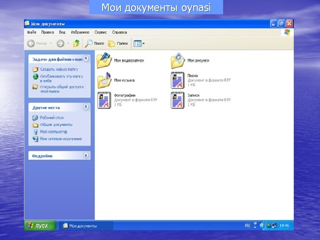Click the RU language indicator in tray

tap(247, 225)
